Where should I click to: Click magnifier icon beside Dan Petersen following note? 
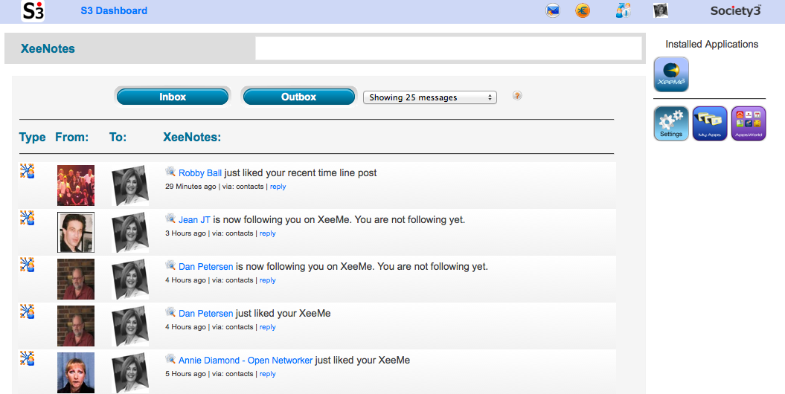[170, 265]
